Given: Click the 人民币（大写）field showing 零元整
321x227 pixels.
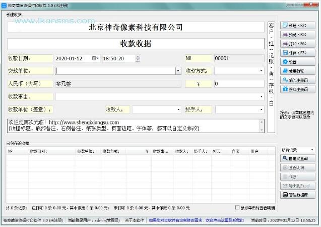Looking at the screenshot, I should pos(118,84).
